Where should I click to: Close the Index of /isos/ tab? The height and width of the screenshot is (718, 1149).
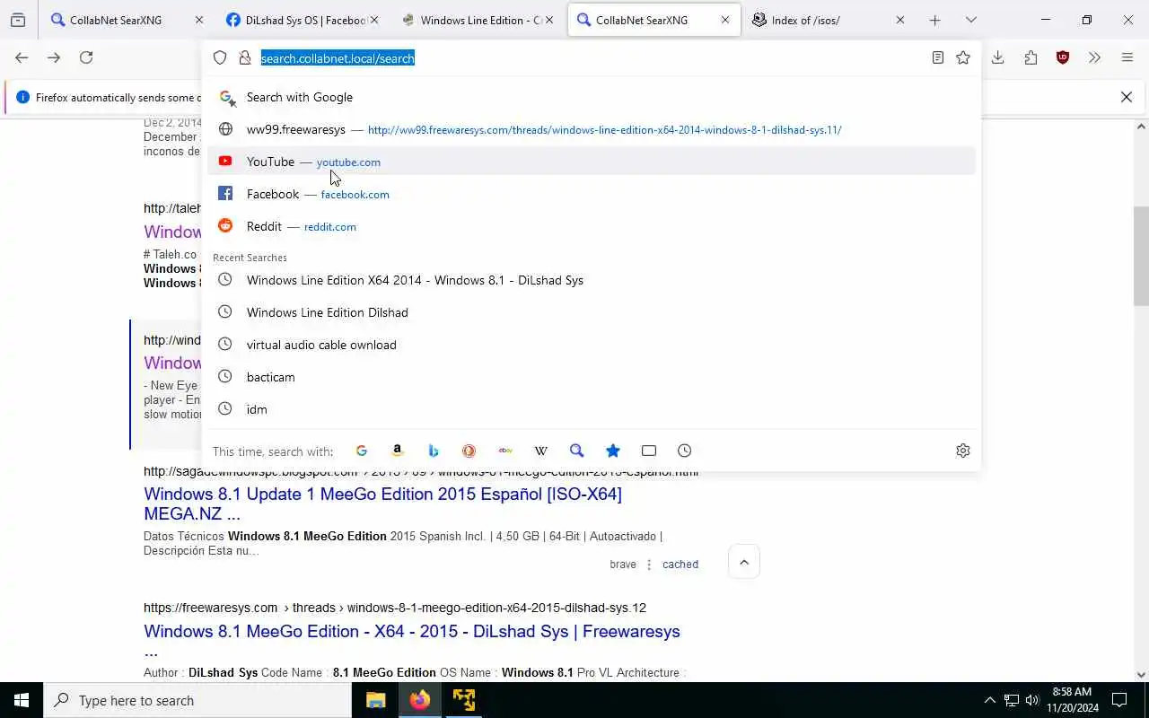900,20
